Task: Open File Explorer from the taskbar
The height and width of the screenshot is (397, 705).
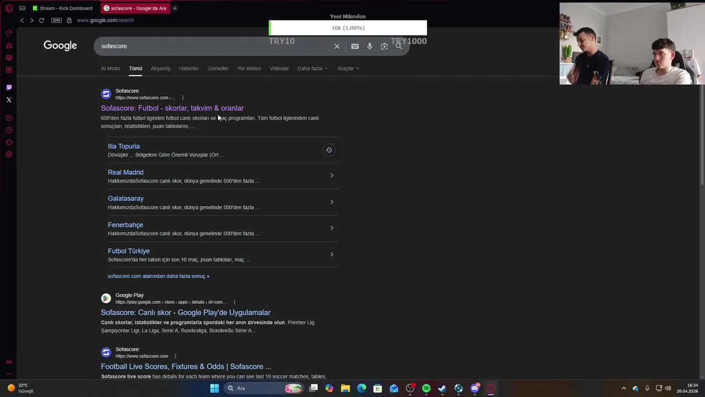Action: pos(345,388)
